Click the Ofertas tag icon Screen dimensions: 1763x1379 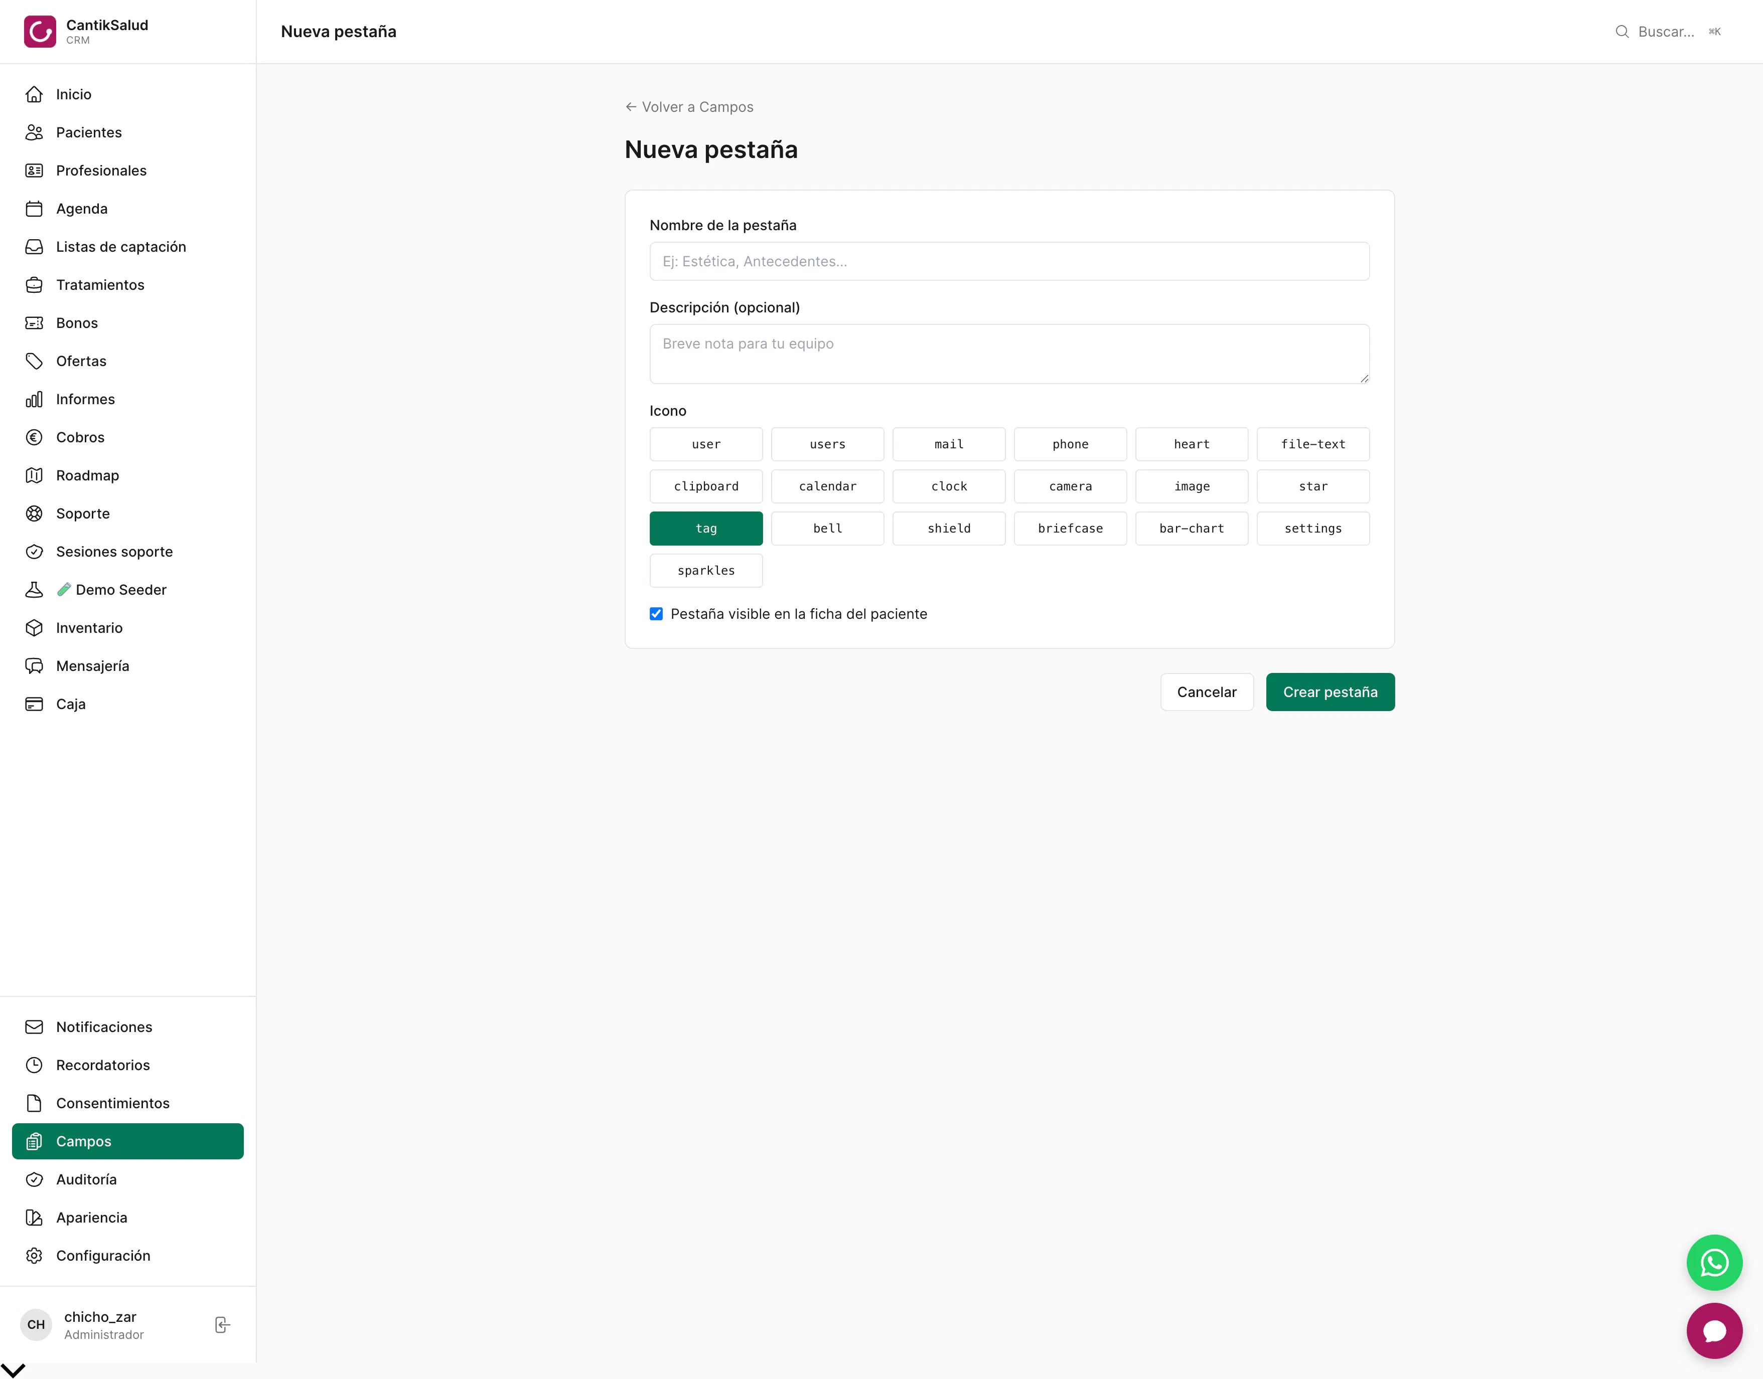34,361
